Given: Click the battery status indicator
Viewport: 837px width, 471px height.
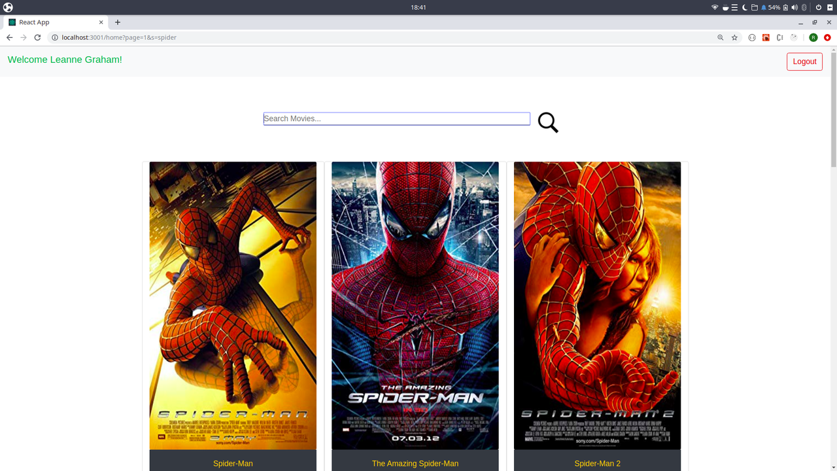Looking at the screenshot, I should point(779,7).
